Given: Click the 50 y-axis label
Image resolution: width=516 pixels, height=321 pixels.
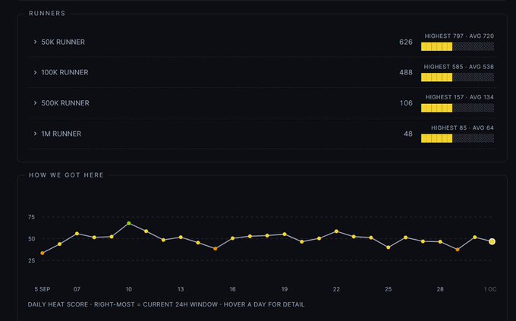Looking at the screenshot, I should (x=32, y=239).
